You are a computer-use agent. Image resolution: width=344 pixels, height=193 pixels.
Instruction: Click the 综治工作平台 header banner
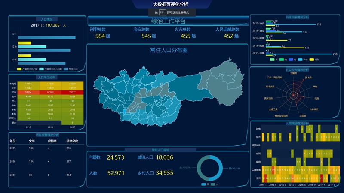[169, 21]
